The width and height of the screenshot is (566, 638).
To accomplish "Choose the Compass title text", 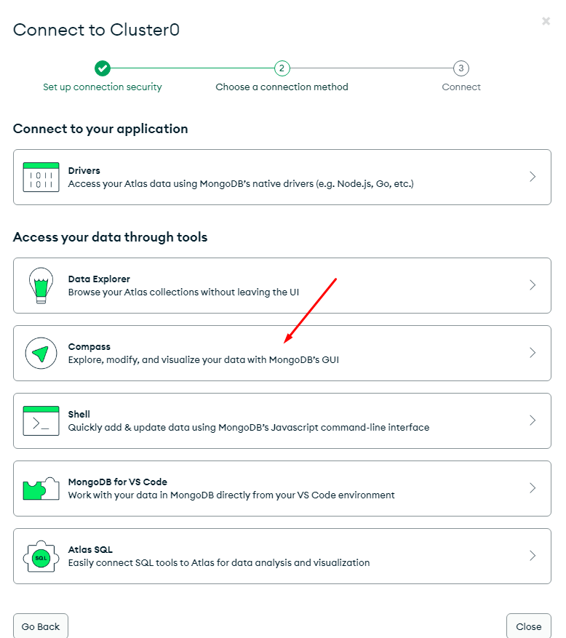I will tap(89, 347).
